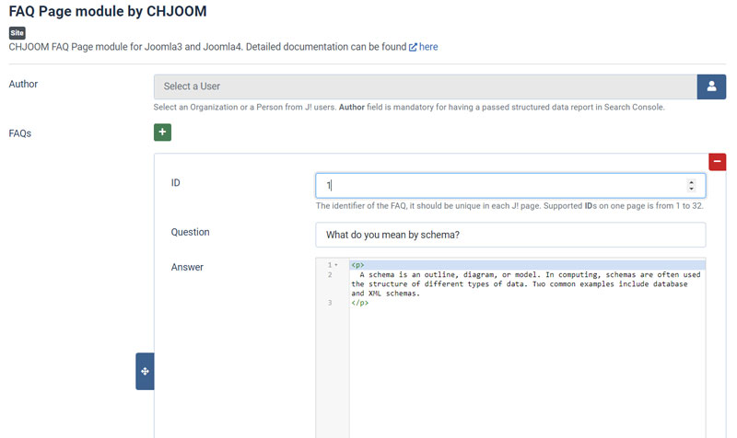Place cursor in Answer code editor text

click(525, 283)
